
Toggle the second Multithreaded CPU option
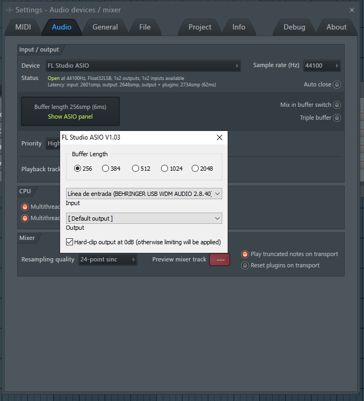(x=25, y=218)
